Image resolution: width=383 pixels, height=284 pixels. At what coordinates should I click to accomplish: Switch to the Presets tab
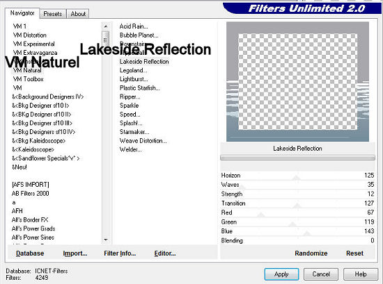[x=52, y=14]
